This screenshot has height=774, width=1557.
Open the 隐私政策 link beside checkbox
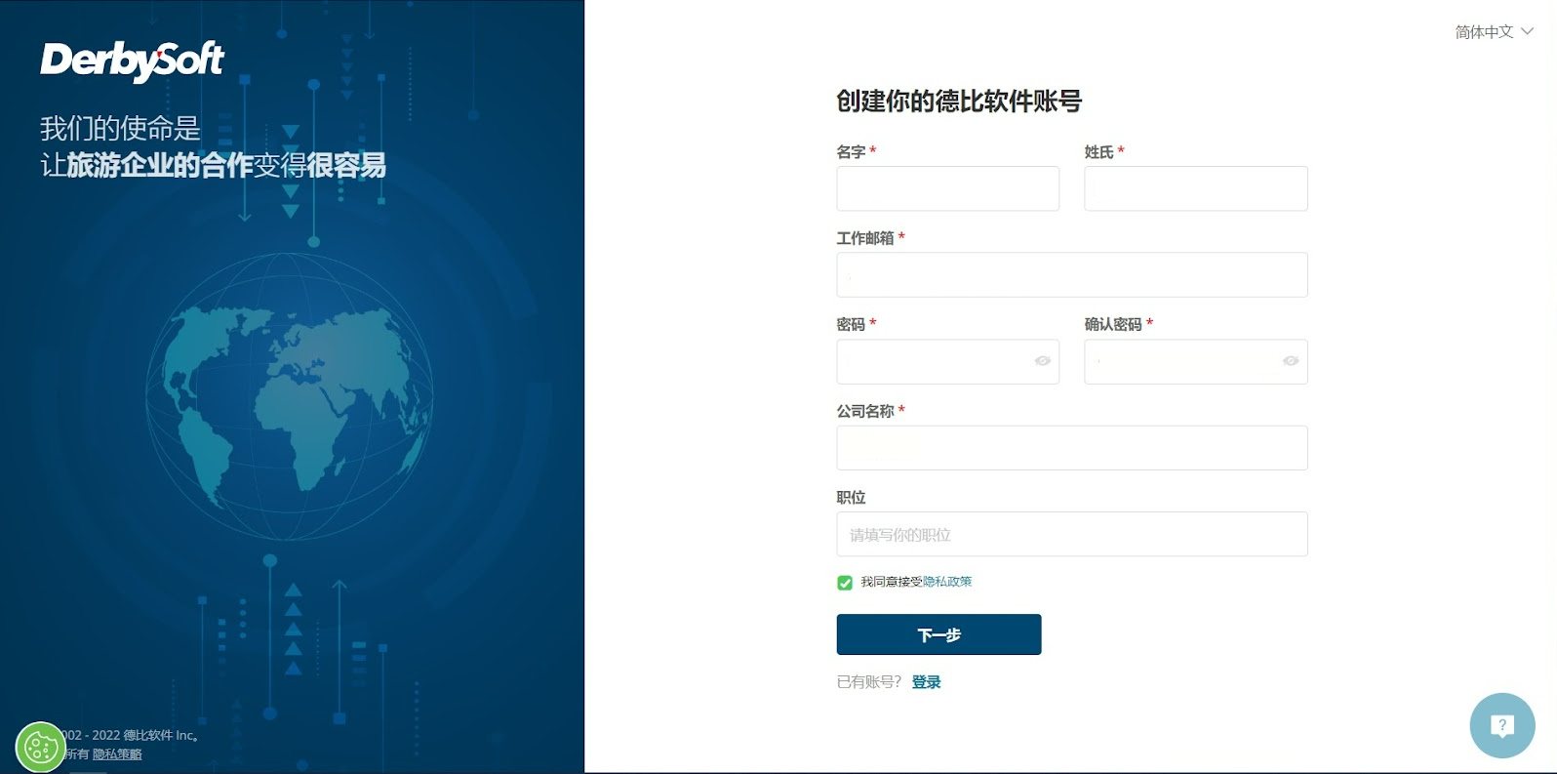click(947, 582)
